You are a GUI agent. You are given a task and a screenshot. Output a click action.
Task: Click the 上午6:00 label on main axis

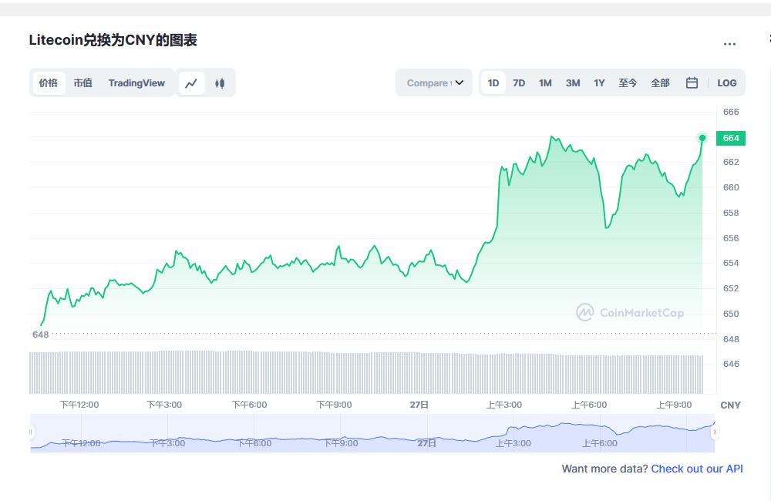(x=589, y=405)
